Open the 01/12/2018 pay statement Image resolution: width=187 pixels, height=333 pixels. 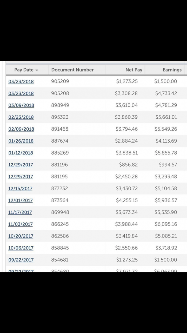tap(21, 153)
